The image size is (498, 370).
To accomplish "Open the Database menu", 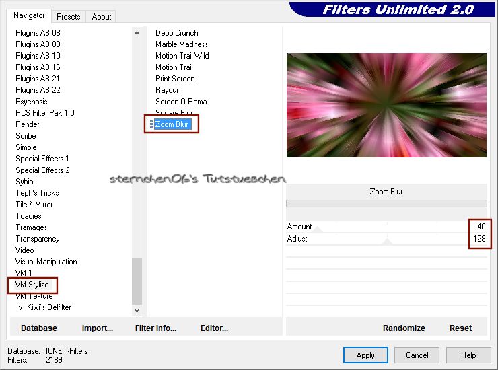I will tap(39, 328).
